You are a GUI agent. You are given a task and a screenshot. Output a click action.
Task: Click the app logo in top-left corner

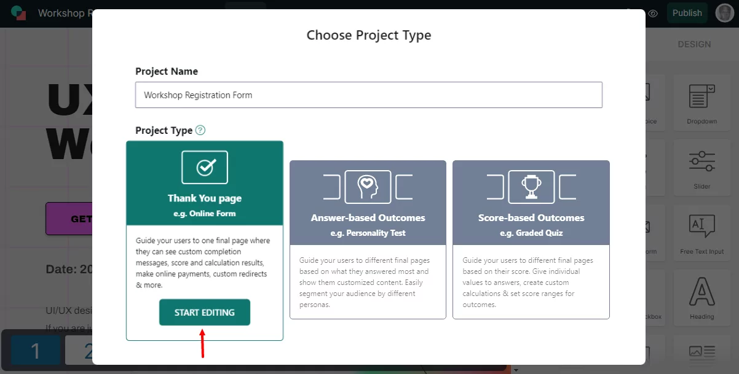[18, 13]
